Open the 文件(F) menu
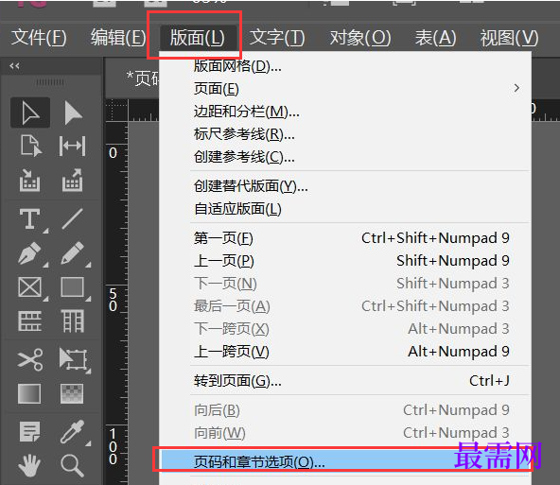This screenshot has width=560, height=485. (39, 38)
